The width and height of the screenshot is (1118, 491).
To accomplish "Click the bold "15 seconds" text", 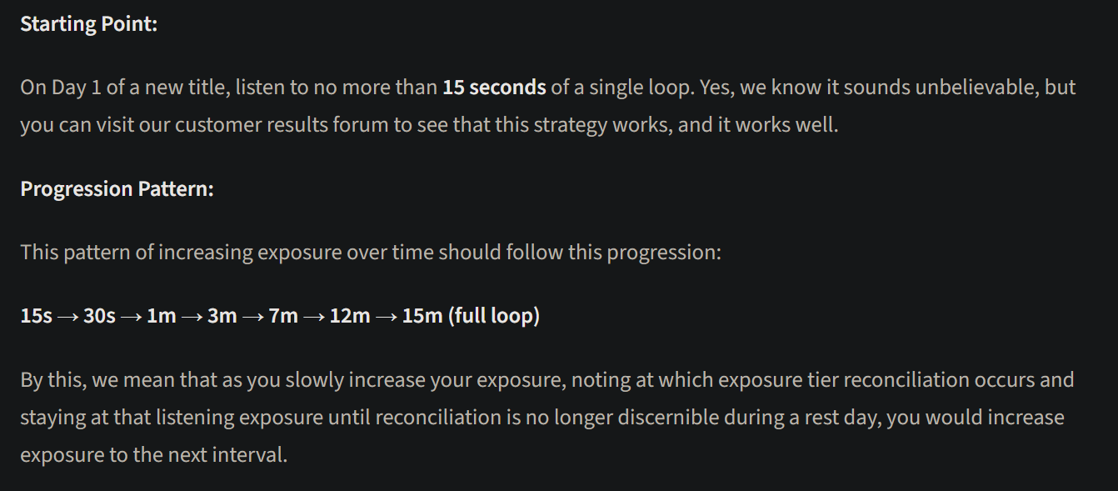I will [494, 88].
